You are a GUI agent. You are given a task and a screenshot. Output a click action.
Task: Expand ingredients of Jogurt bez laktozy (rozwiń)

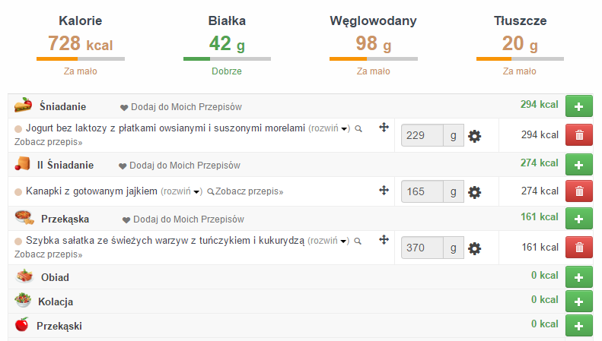329,128
